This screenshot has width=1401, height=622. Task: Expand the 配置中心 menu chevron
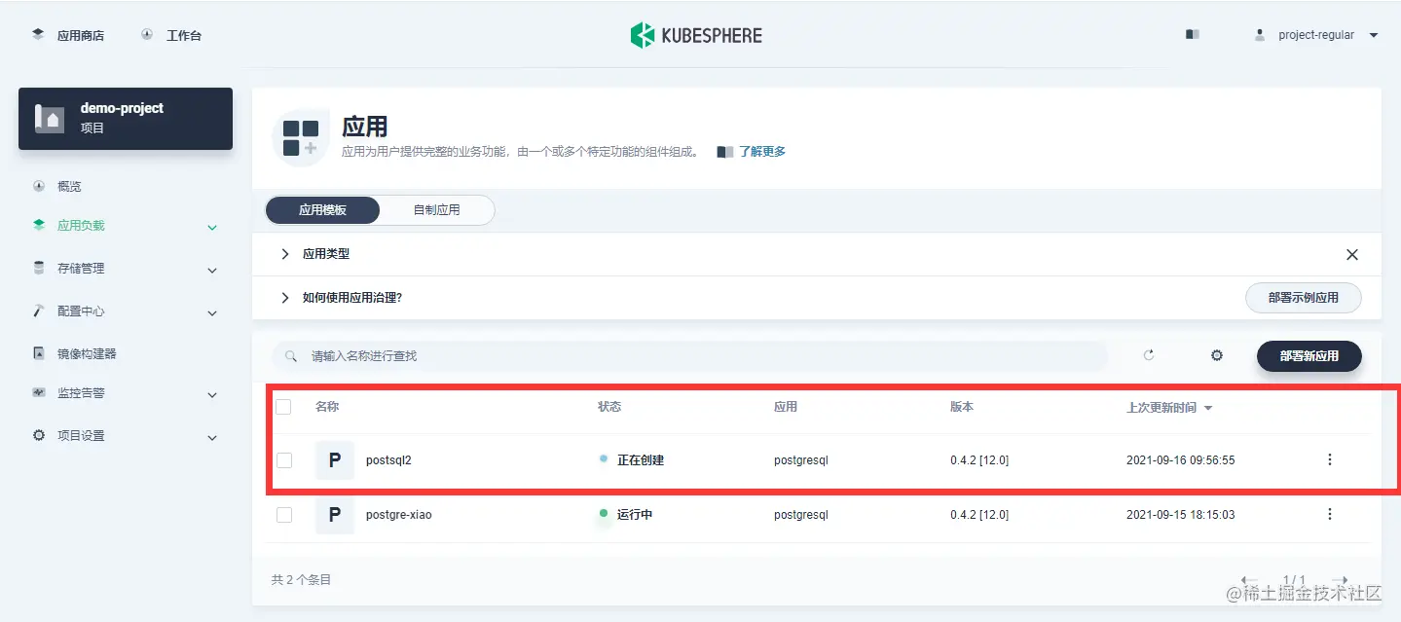click(212, 312)
